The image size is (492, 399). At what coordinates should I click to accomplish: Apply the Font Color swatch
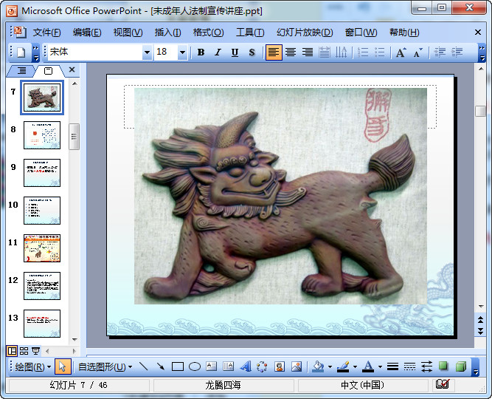[x=368, y=366]
